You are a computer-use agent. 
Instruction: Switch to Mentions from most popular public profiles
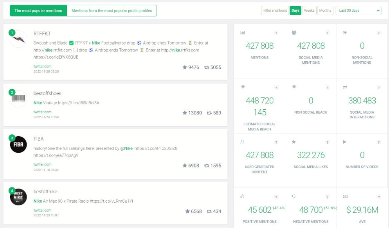[112, 11]
